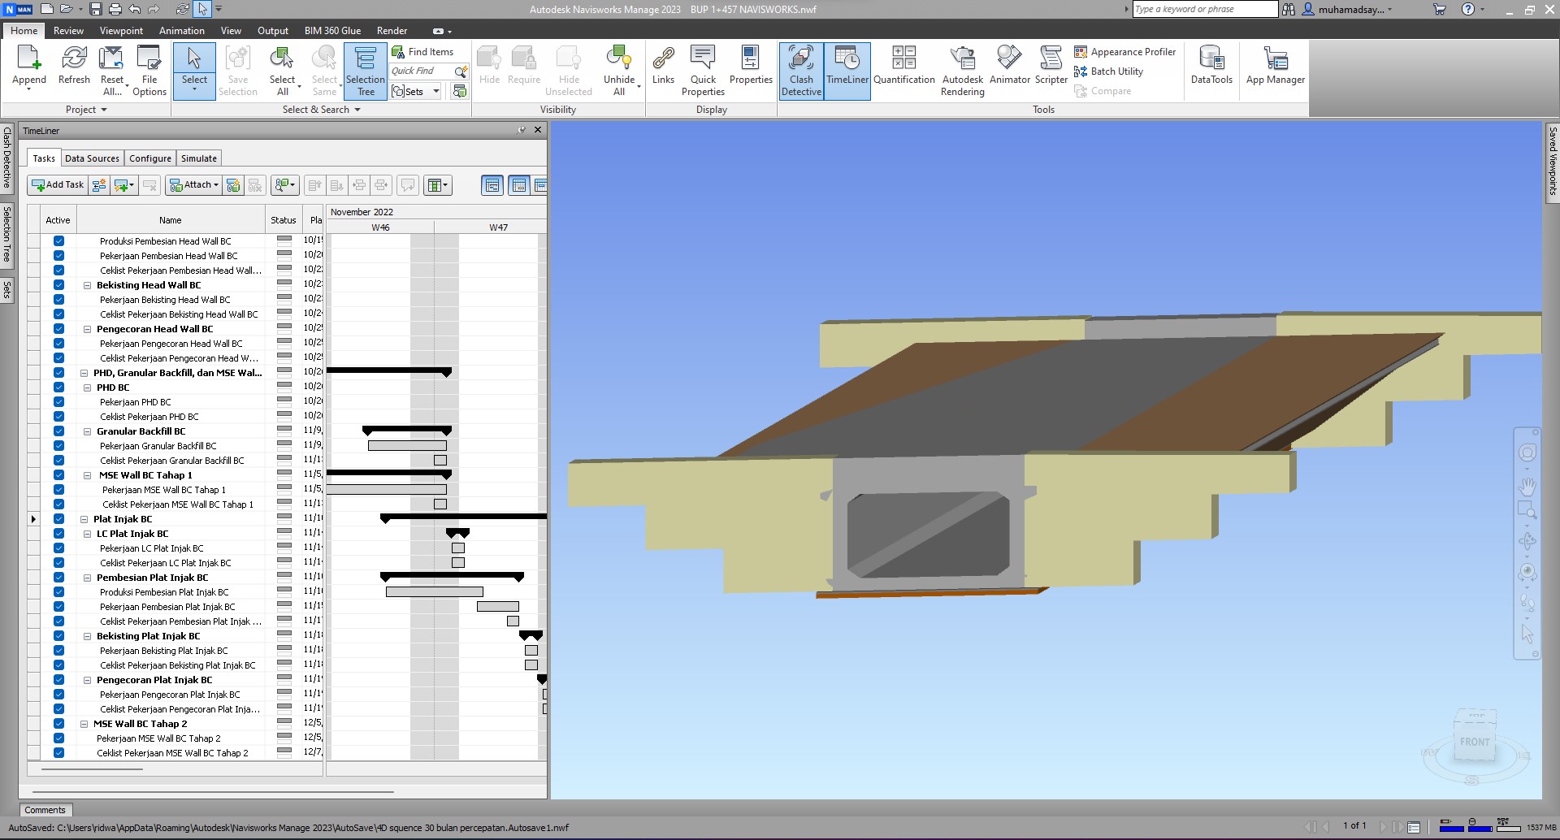Screen dimensions: 1560x840
Task: Click the Add Task button
Action: pos(57,185)
